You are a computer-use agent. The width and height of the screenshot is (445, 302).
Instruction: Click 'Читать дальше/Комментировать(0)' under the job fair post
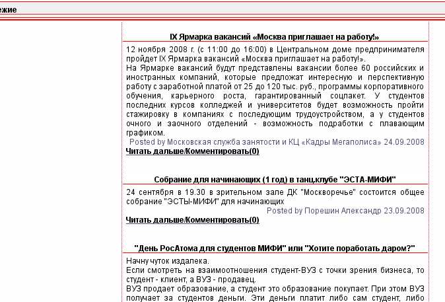pos(192,151)
